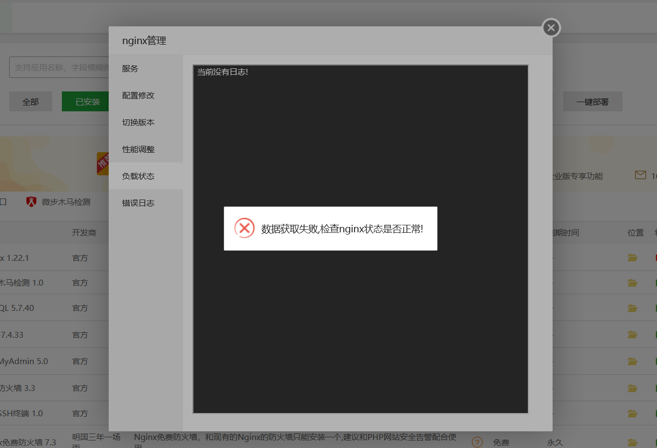The width and height of the screenshot is (657, 448).
Task: Click the 一键部署 button
Action: click(592, 102)
